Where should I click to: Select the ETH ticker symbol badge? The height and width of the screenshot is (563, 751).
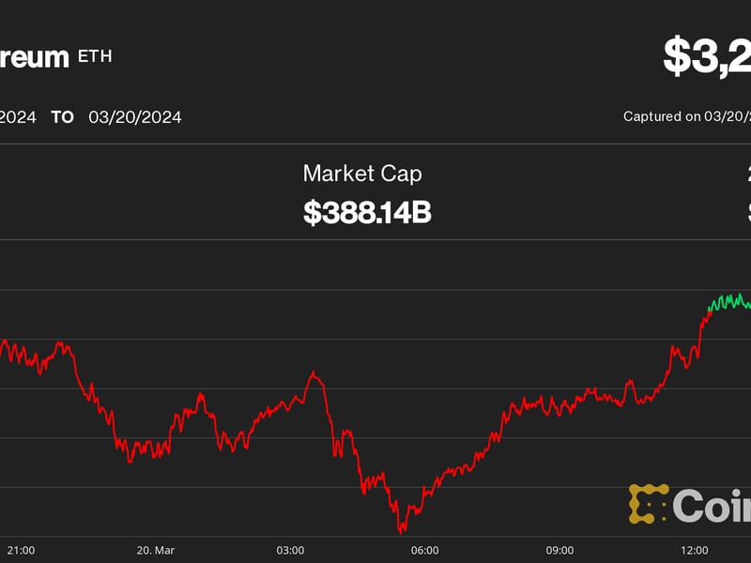click(94, 56)
